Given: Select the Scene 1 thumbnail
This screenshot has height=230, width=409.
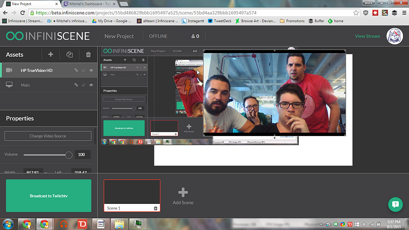Looking at the screenshot, I should pyautogui.click(x=132, y=195).
